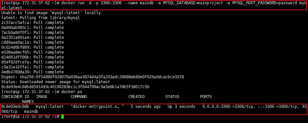This screenshot has width=308, height=123.
Task: Click the 'Digest: sha256' hash line
Action: click(x=92, y=77)
